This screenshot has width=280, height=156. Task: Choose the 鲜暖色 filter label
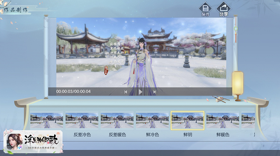tap(223, 135)
